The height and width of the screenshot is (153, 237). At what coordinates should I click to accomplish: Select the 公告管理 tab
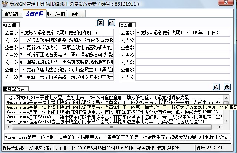pos(34,14)
